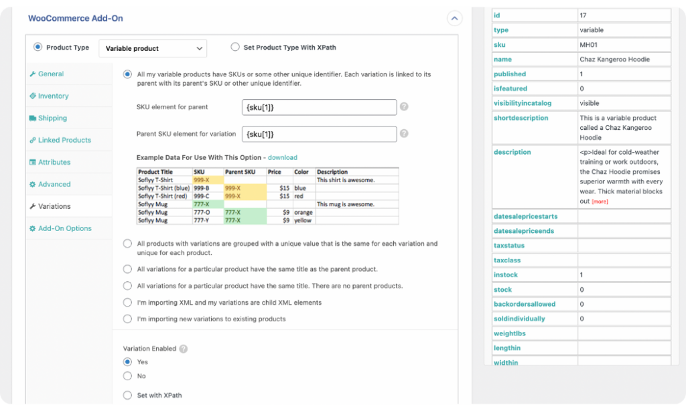Open the Add-On Options tab

69,228
